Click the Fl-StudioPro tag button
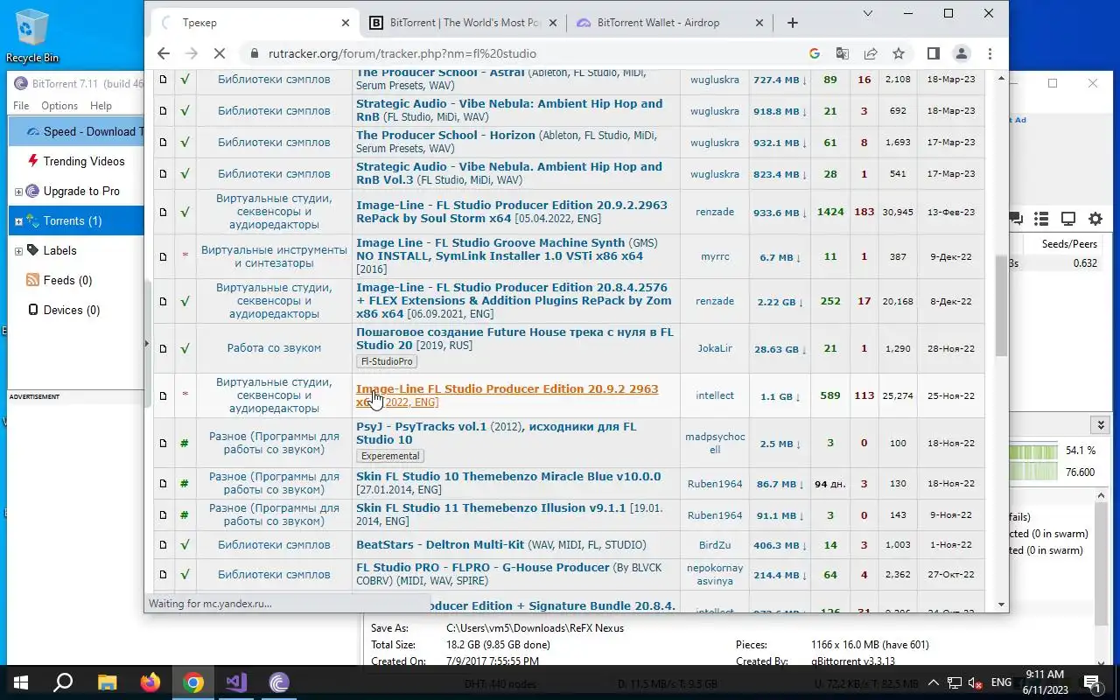Image resolution: width=1120 pixels, height=700 pixels. click(x=387, y=361)
